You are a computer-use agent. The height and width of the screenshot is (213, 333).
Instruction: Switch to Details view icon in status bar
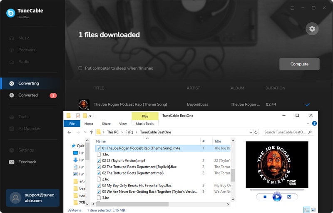[x=307, y=210]
